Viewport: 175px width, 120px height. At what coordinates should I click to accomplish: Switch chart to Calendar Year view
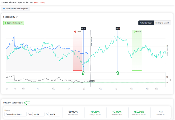[146, 23]
